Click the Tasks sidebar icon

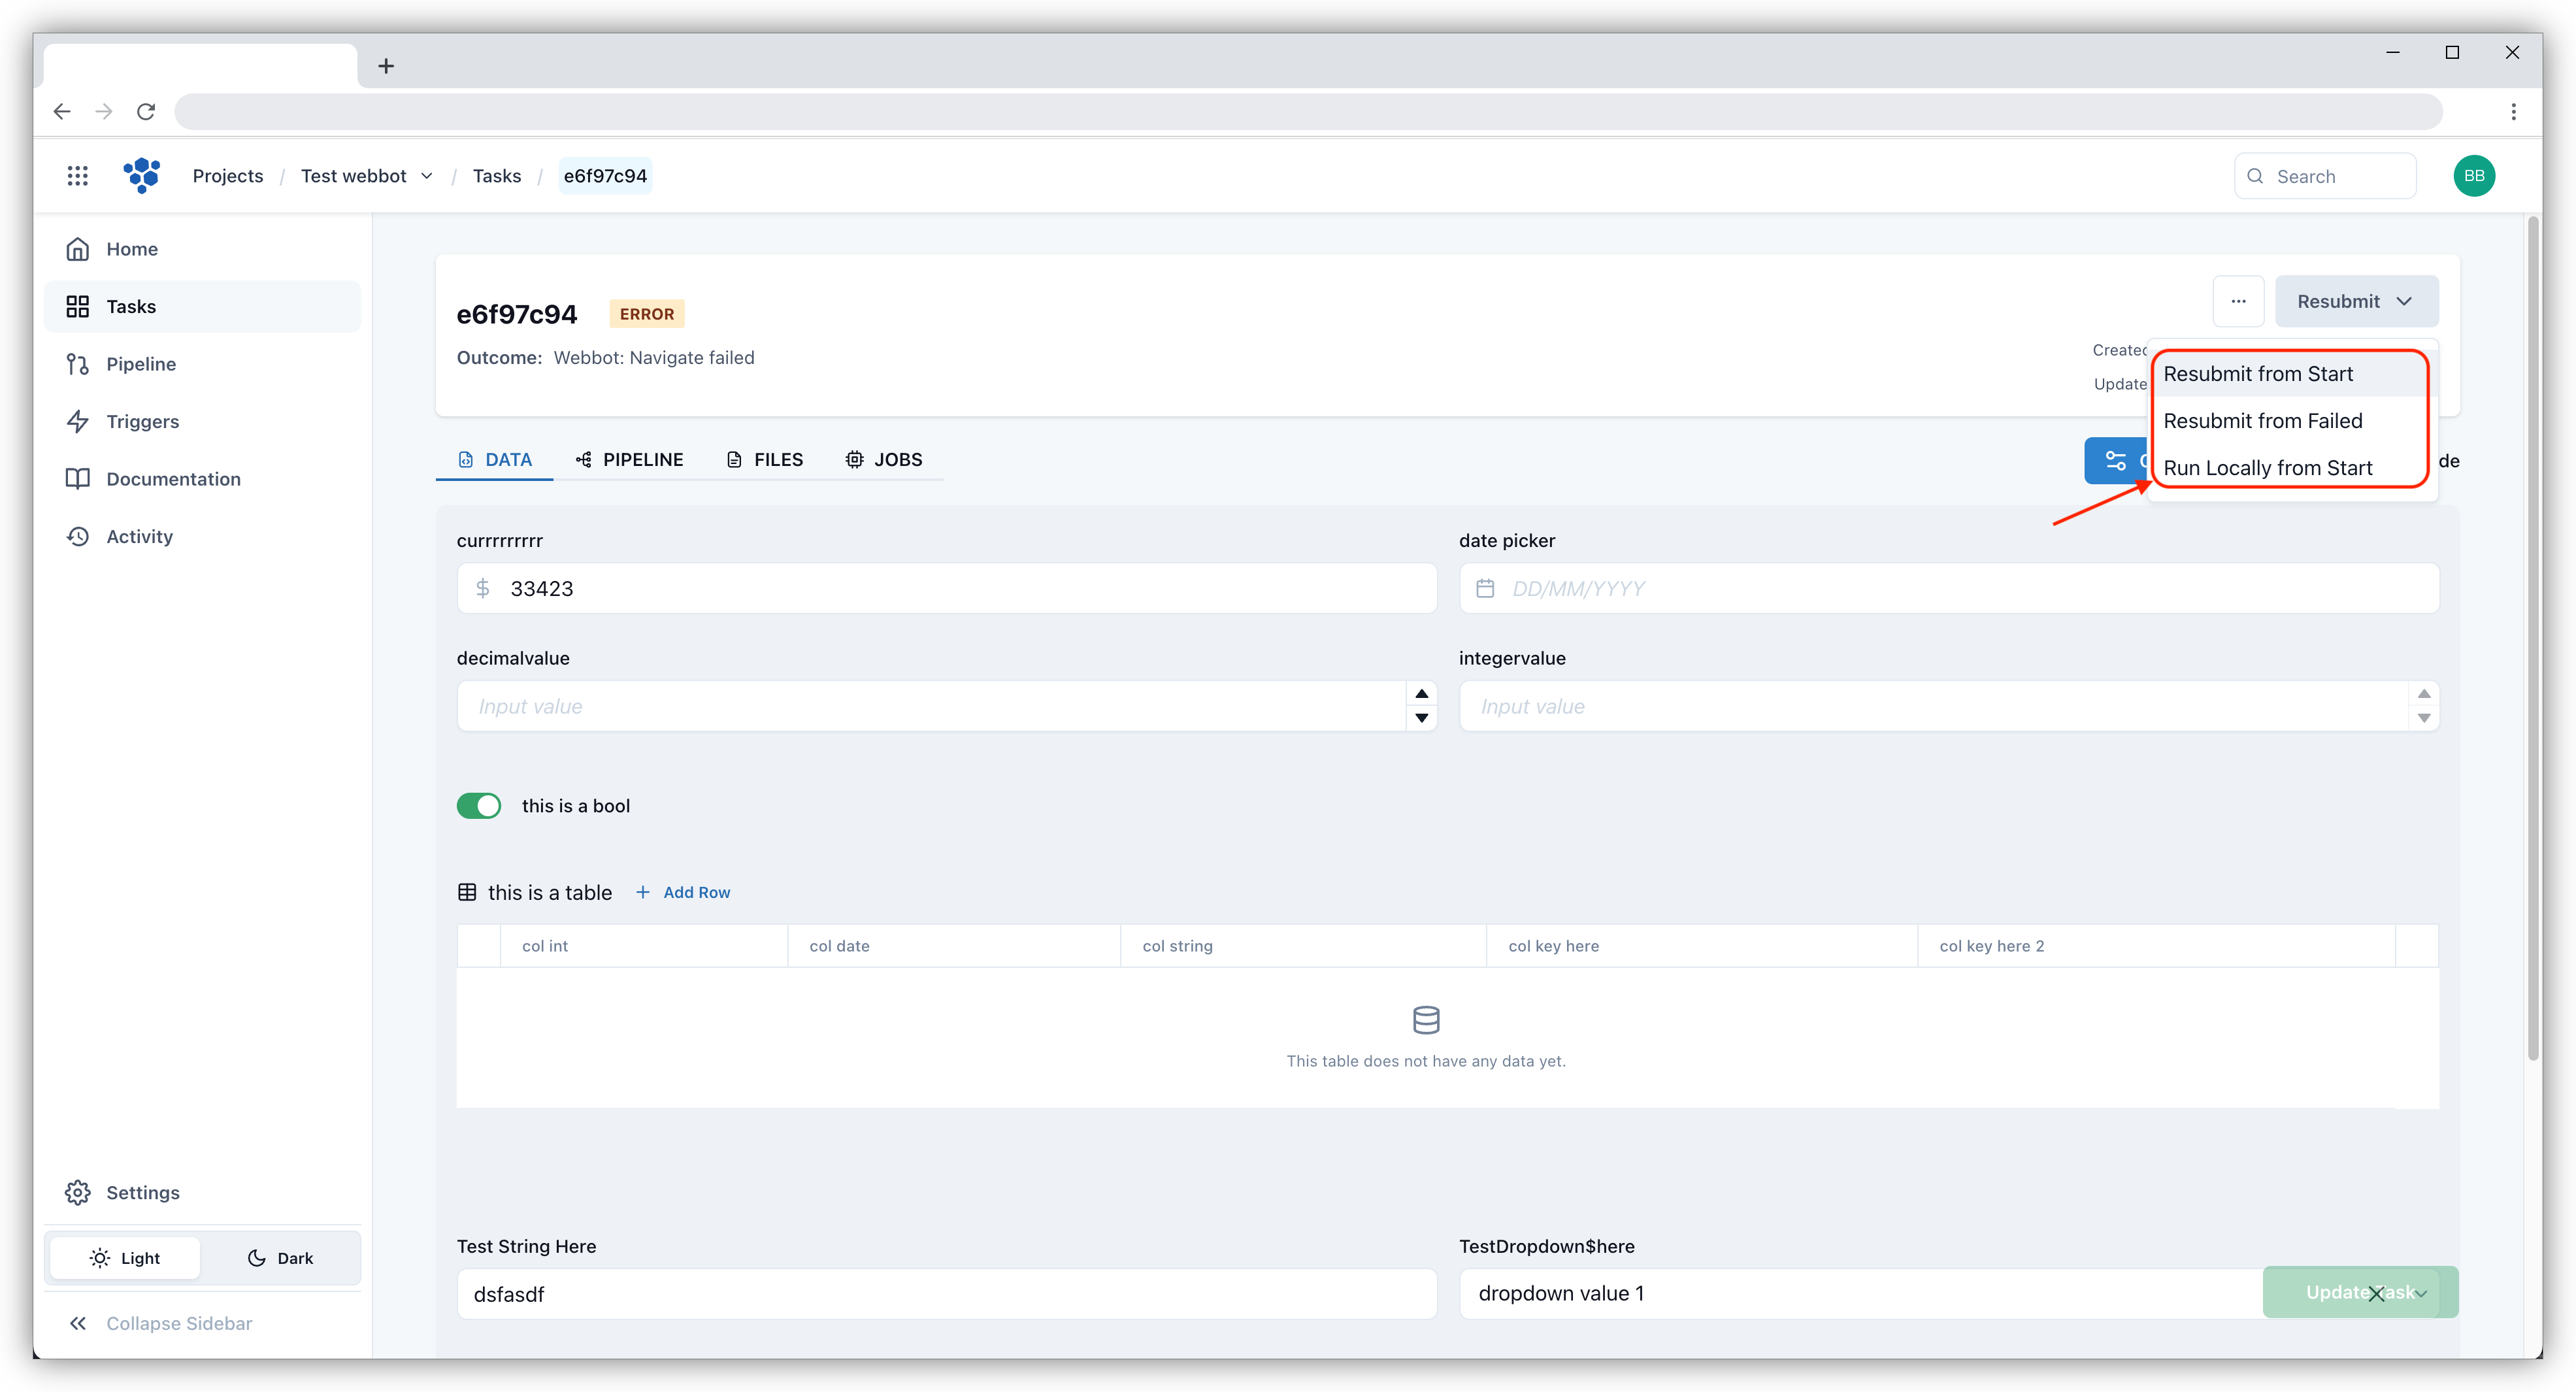coord(79,305)
